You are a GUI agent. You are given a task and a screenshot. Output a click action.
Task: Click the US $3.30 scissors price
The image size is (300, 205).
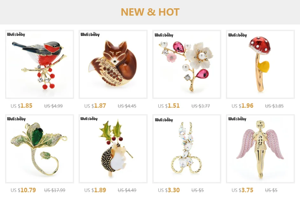pos(169,190)
